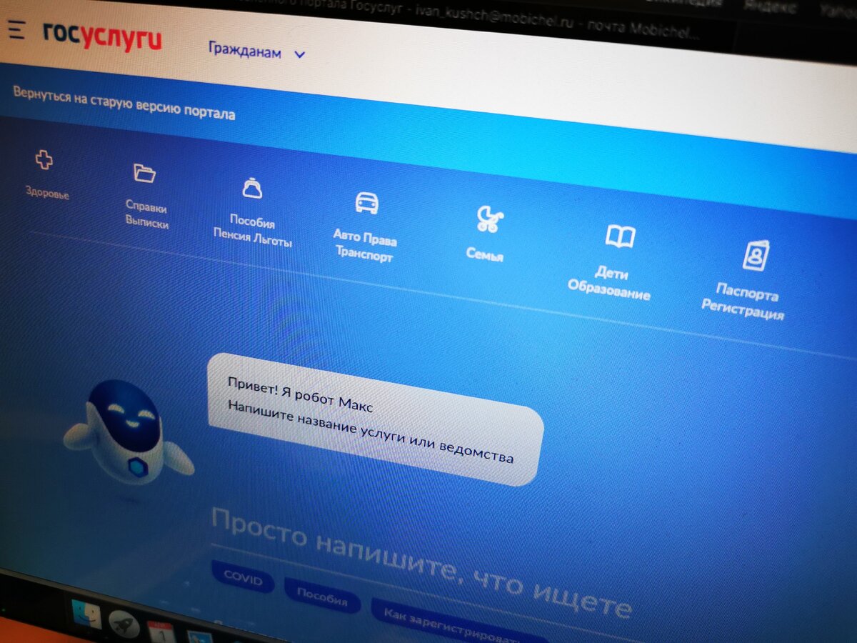
Task: Open the Справки Выписки section icon
Action: (144, 172)
